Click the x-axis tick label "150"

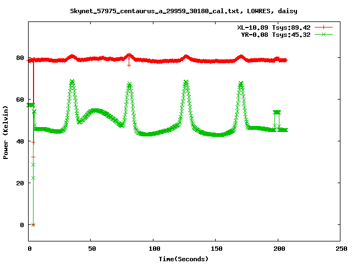click(216, 249)
